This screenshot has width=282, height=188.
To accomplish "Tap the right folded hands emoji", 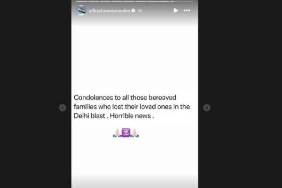I will [x=135, y=133].
